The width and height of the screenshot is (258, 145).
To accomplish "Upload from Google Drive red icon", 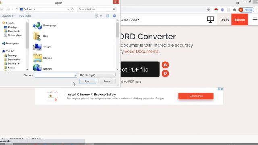I will 165,65.
